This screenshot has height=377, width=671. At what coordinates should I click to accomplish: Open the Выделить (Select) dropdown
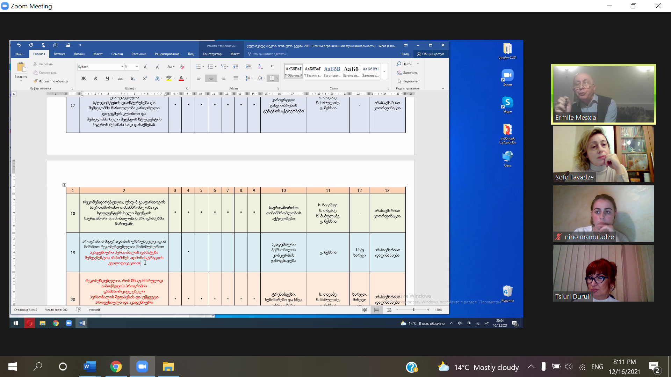409,81
